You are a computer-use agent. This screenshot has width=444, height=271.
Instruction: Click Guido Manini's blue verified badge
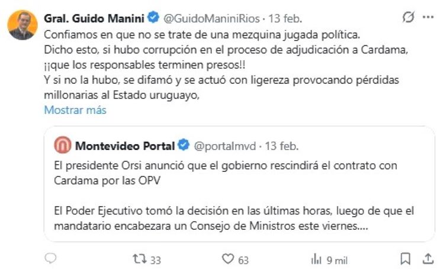pyautogui.click(x=152, y=18)
